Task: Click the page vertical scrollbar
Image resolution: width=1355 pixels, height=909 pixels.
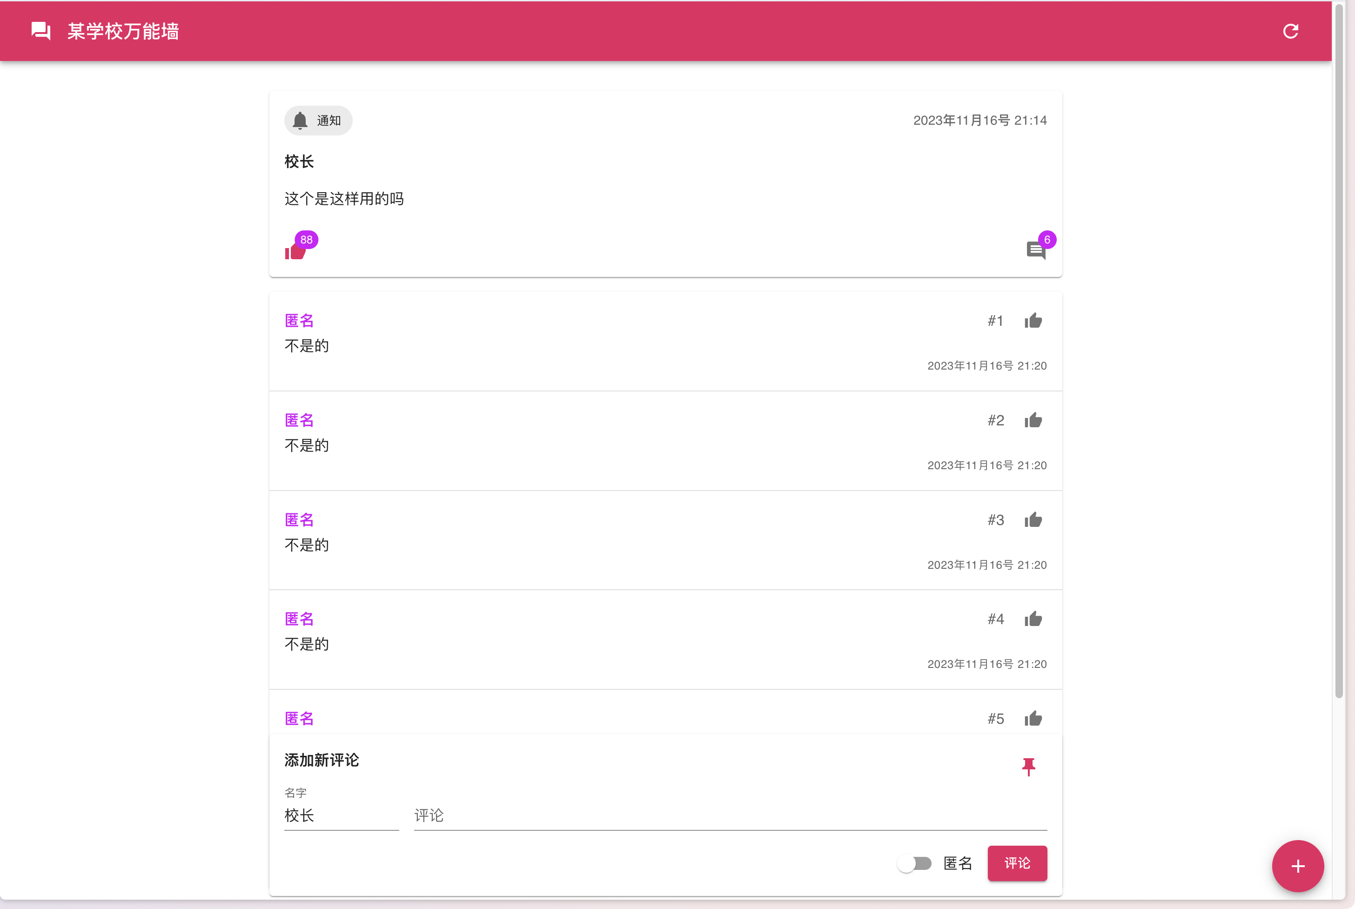Action: click(1339, 348)
